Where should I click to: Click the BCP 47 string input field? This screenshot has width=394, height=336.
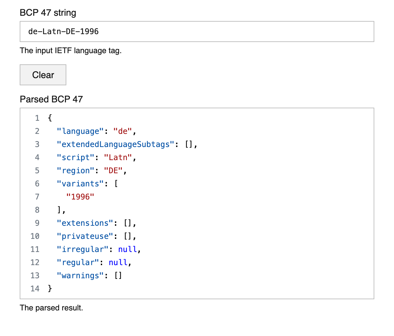[x=197, y=31]
